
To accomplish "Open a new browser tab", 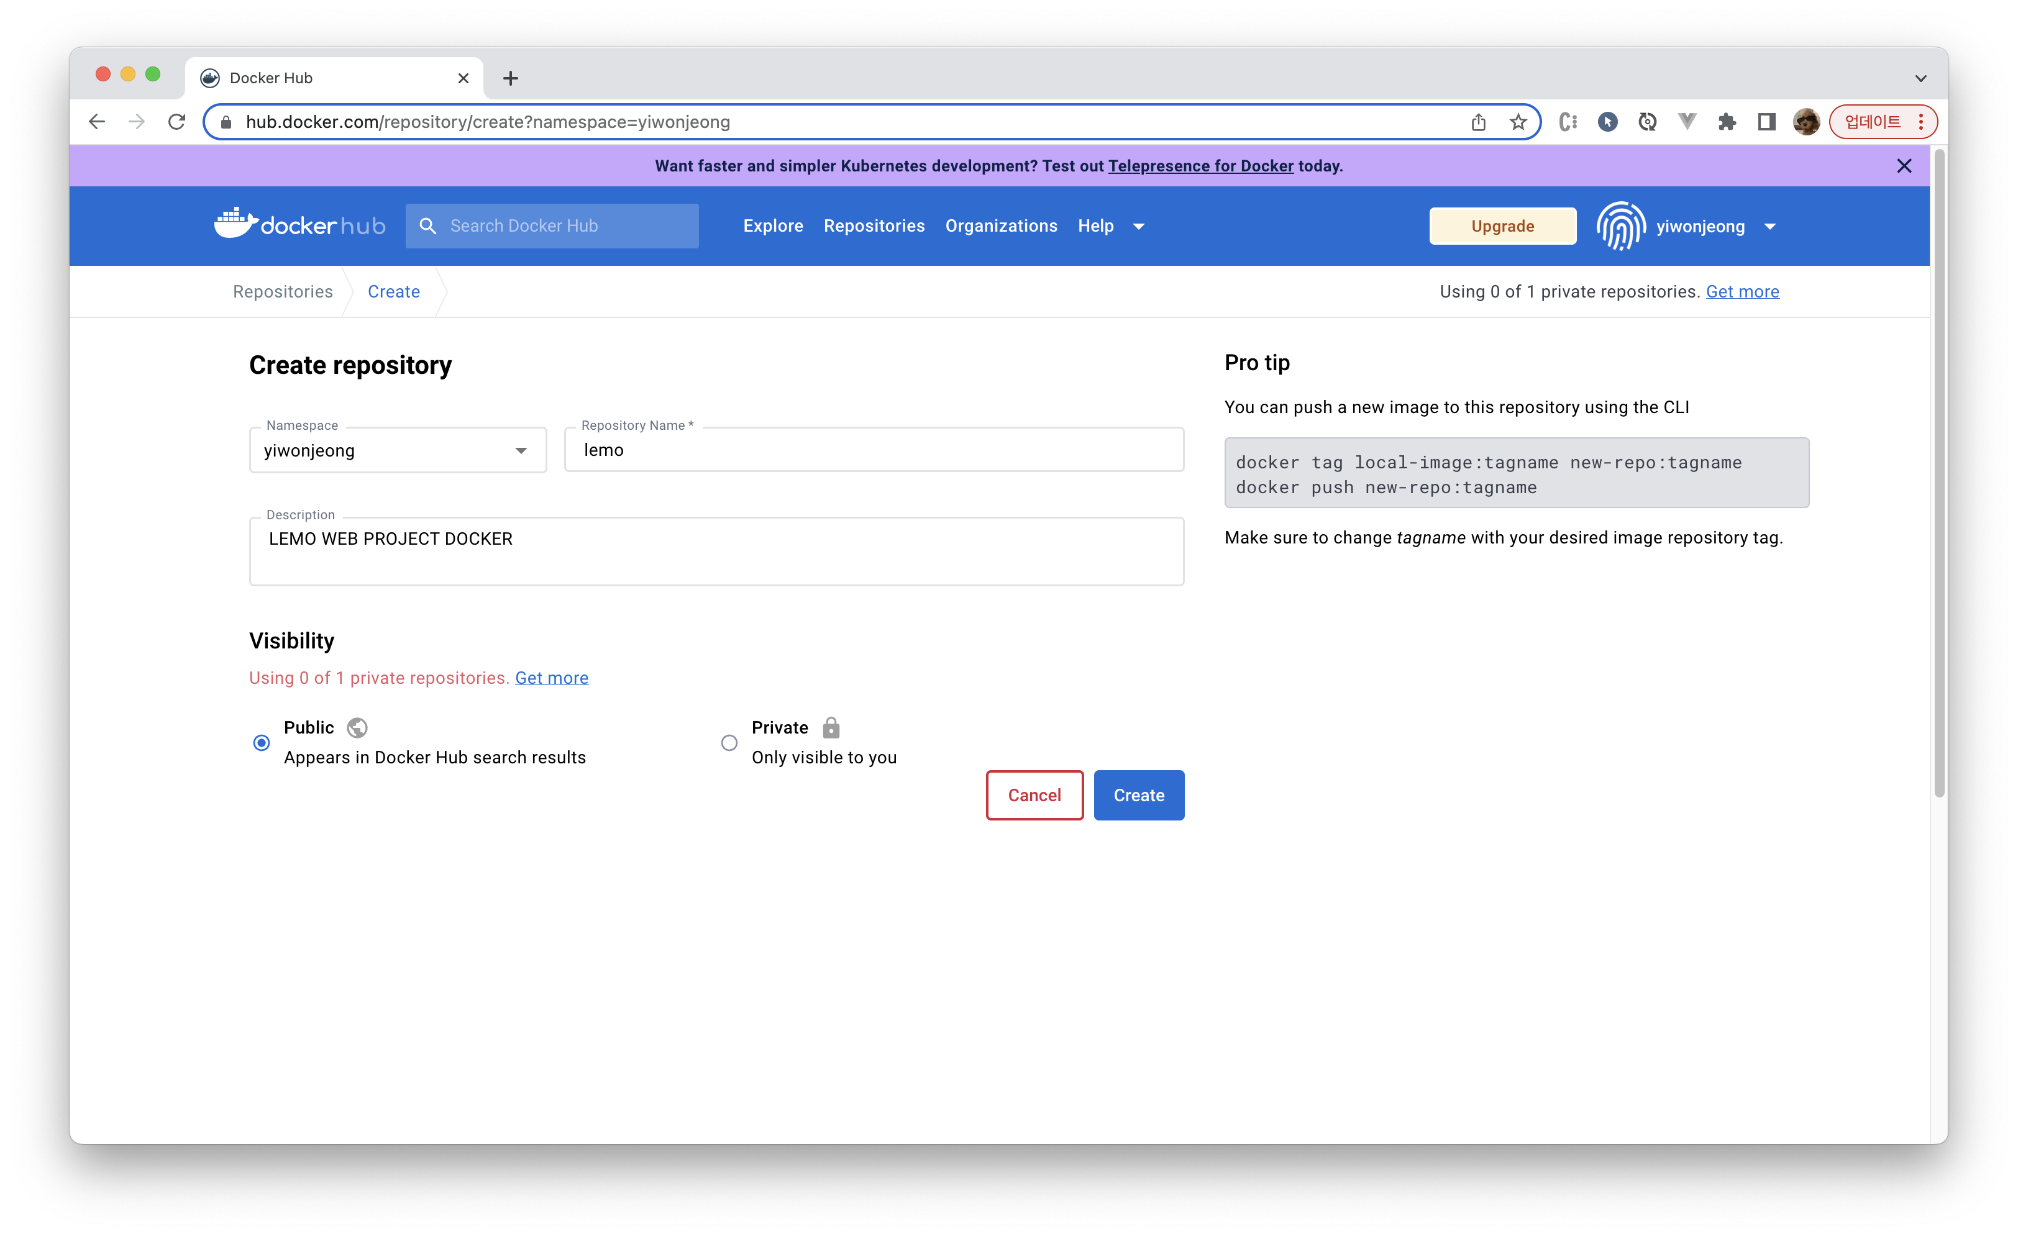I will click(x=510, y=78).
